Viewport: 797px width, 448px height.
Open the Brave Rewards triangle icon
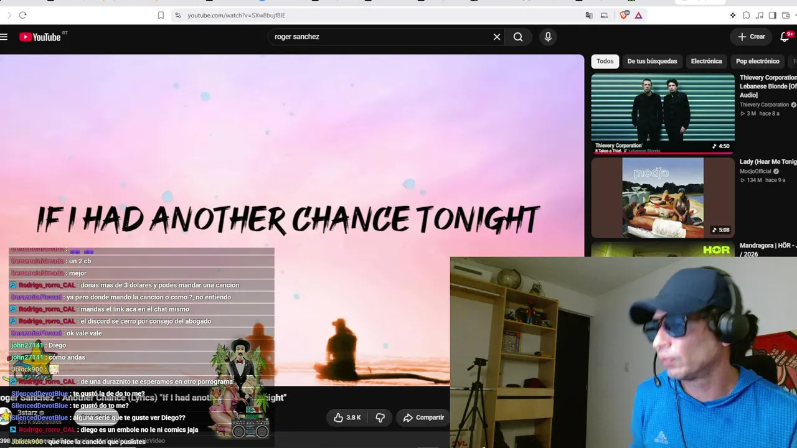(x=638, y=15)
